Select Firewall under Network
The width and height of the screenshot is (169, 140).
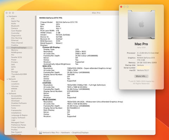[14, 81]
